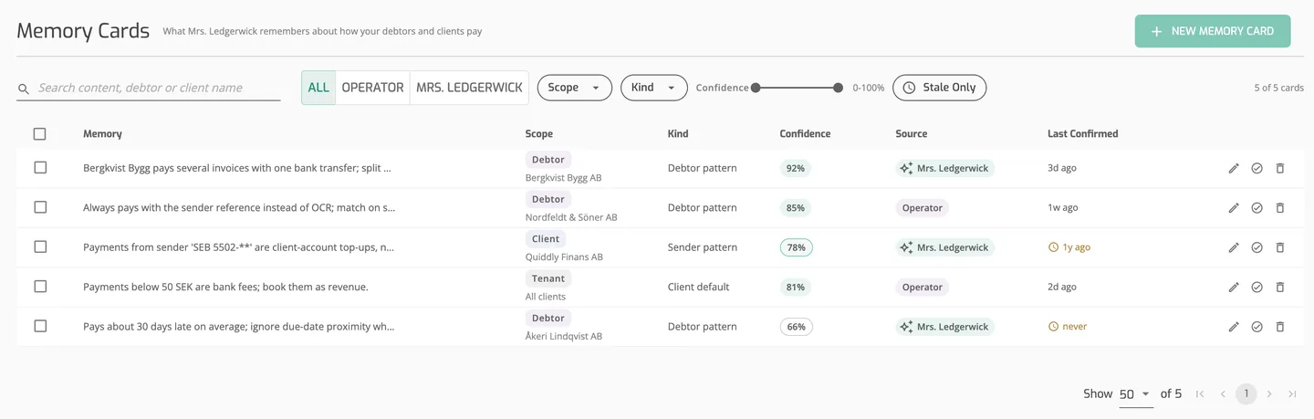Screen dimensions: 1314x419
Task: Click sparkle icon in Bergkvist row source chip
Action: tap(906, 169)
